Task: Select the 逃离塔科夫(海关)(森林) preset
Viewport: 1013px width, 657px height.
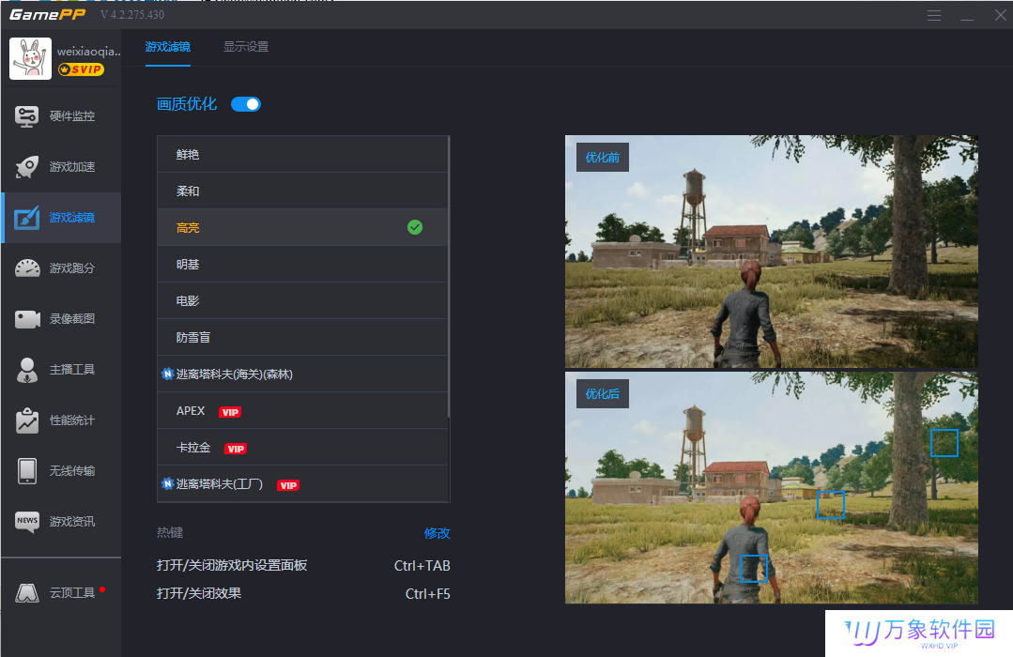Action: click(x=302, y=374)
